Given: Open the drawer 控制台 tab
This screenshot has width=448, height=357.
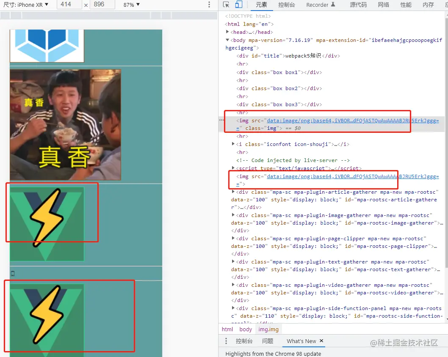Looking at the screenshot, I should [x=244, y=341].
